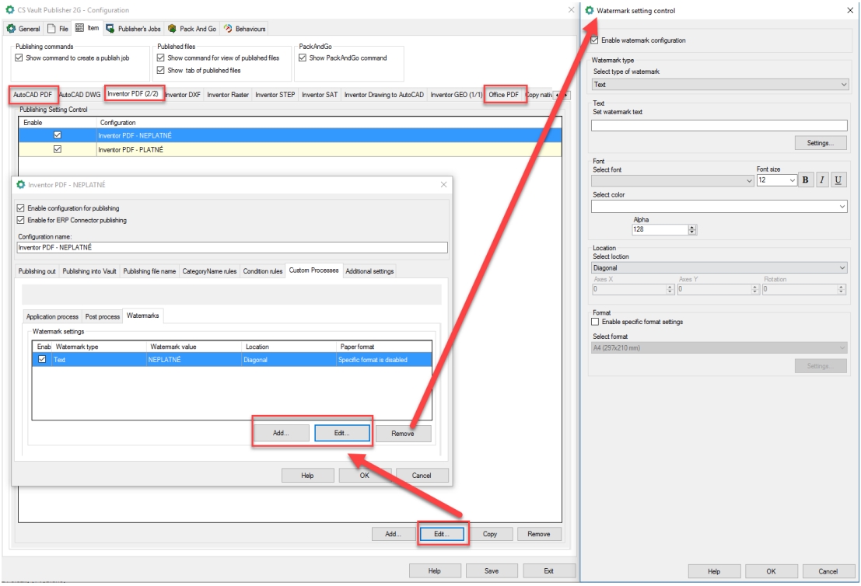The width and height of the screenshot is (861, 586).
Task: Select the Office PDF tab
Action: (x=503, y=95)
